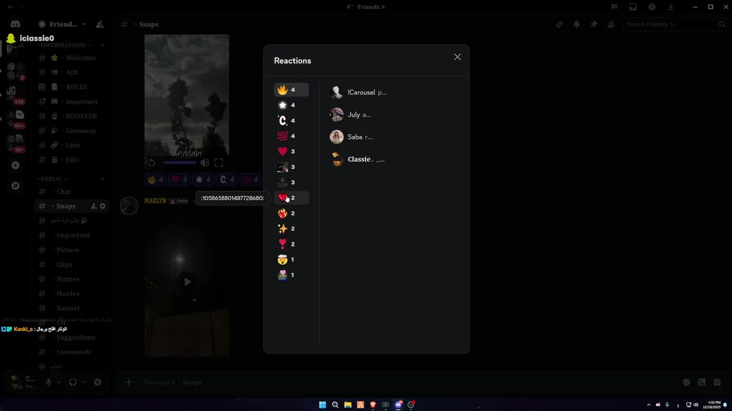
Task: Select the exploding head reaction tab
Action: click(x=291, y=260)
